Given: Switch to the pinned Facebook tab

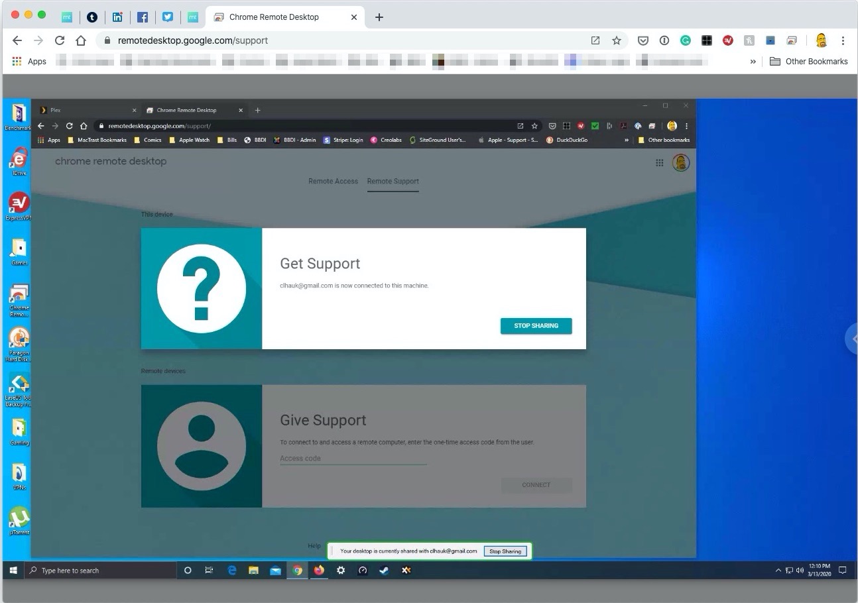Looking at the screenshot, I should tap(143, 17).
